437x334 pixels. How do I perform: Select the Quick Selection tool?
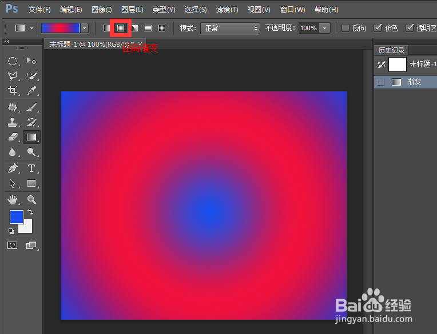coord(31,75)
